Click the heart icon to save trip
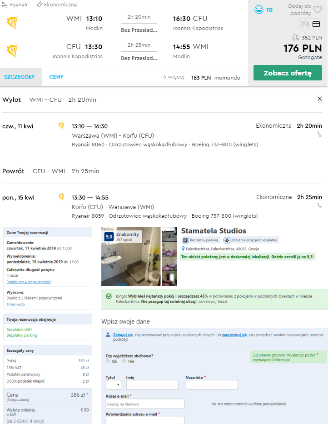Screen dimensions: 328x424 coord(318,10)
